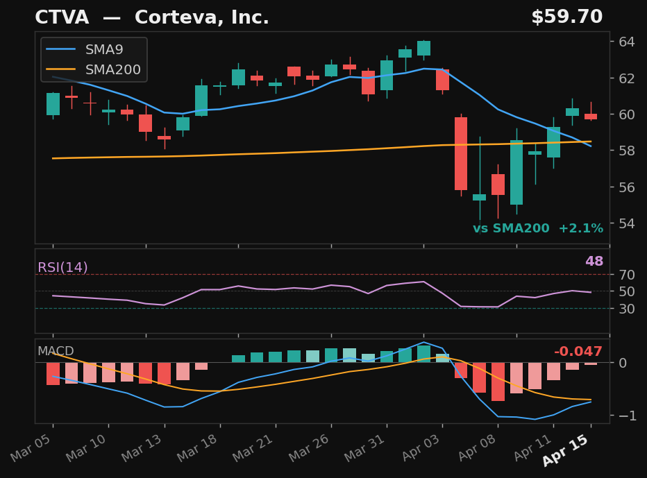Click the tall green candlestick rising from 55 to 58.5
This screenshot has width=647, height=478.
[x=516, y=172]
